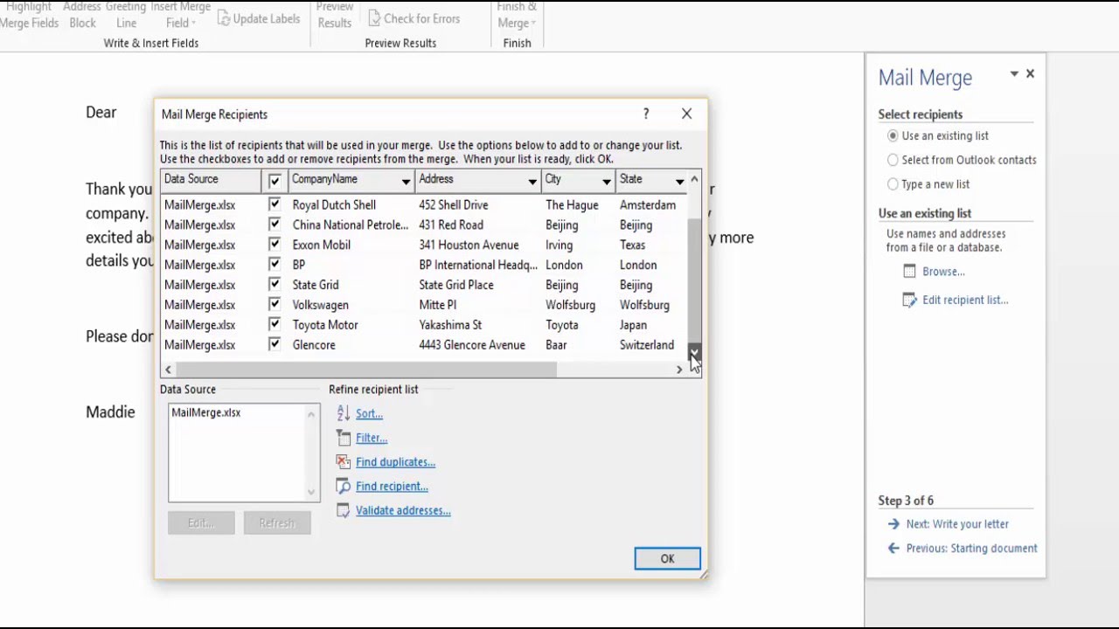Click the Find duplicates icon
1119x629 pixels.
(x=343, y=462)
